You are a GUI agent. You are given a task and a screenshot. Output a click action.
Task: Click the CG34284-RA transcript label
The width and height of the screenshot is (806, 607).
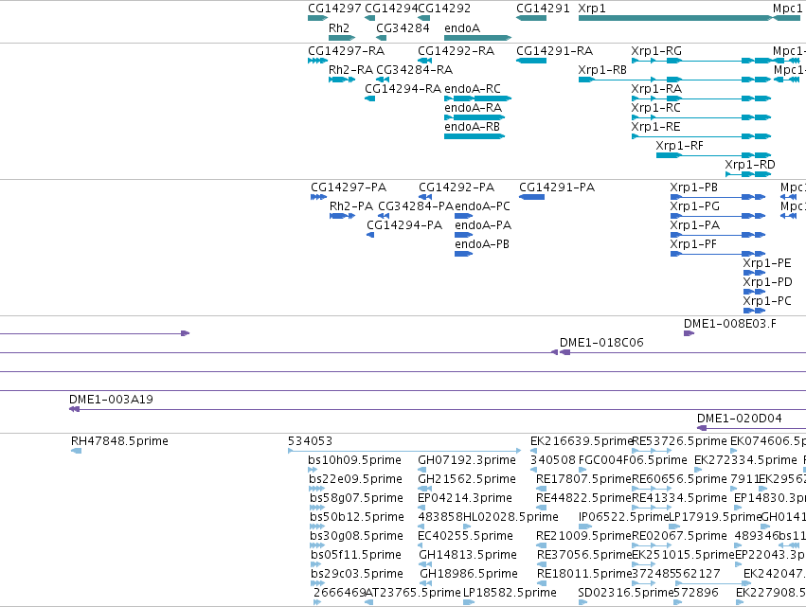414,70
